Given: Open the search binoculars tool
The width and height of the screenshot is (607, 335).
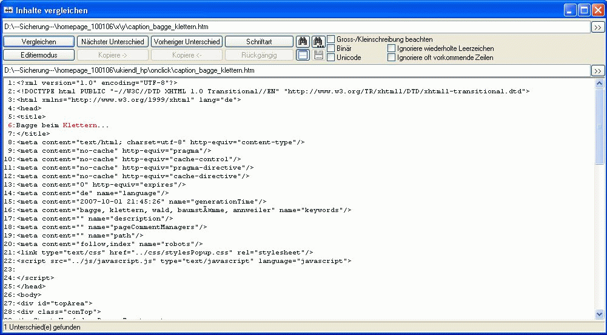Looking at the screenshot, I should pyautogui.click(x=303, y=41).
